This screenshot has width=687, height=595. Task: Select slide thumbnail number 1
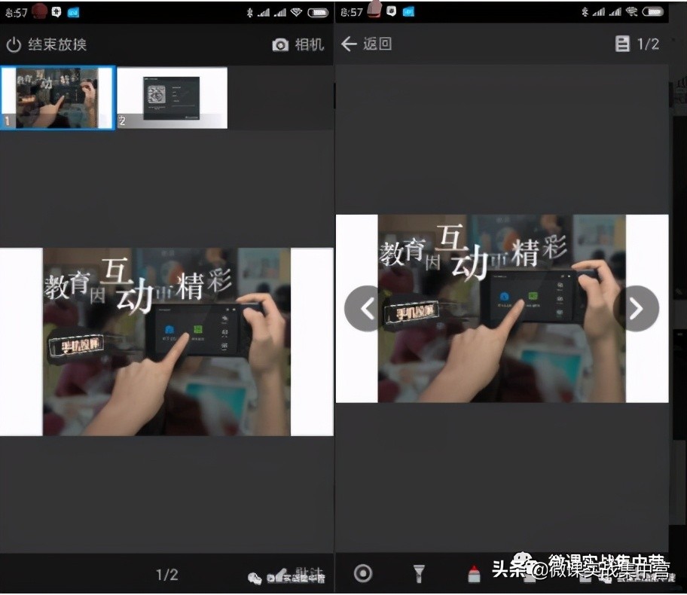coord(58,98)
